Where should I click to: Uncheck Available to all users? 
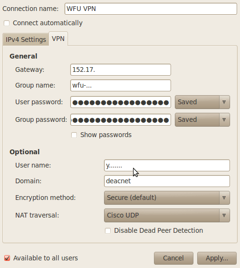tap(7, 258)
